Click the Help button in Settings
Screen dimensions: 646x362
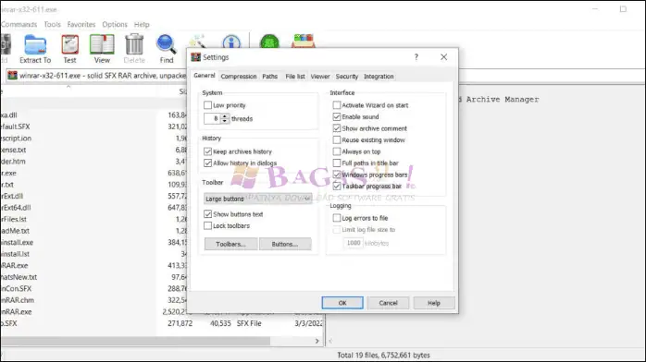pos(434,303)
